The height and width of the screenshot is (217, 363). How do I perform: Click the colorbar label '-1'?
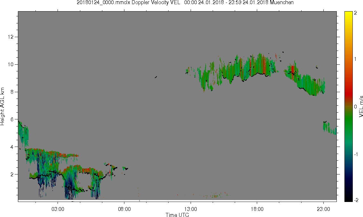click(356, 154)
